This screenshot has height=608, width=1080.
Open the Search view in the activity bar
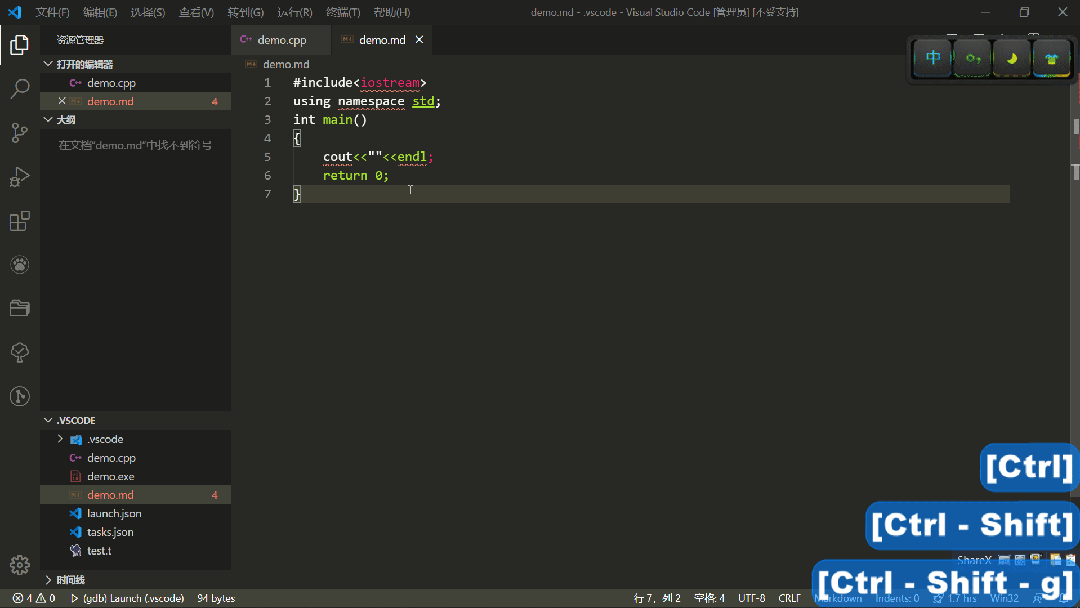coord(20,89)
